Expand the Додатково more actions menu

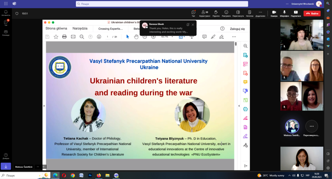click(x=260, y=13)
